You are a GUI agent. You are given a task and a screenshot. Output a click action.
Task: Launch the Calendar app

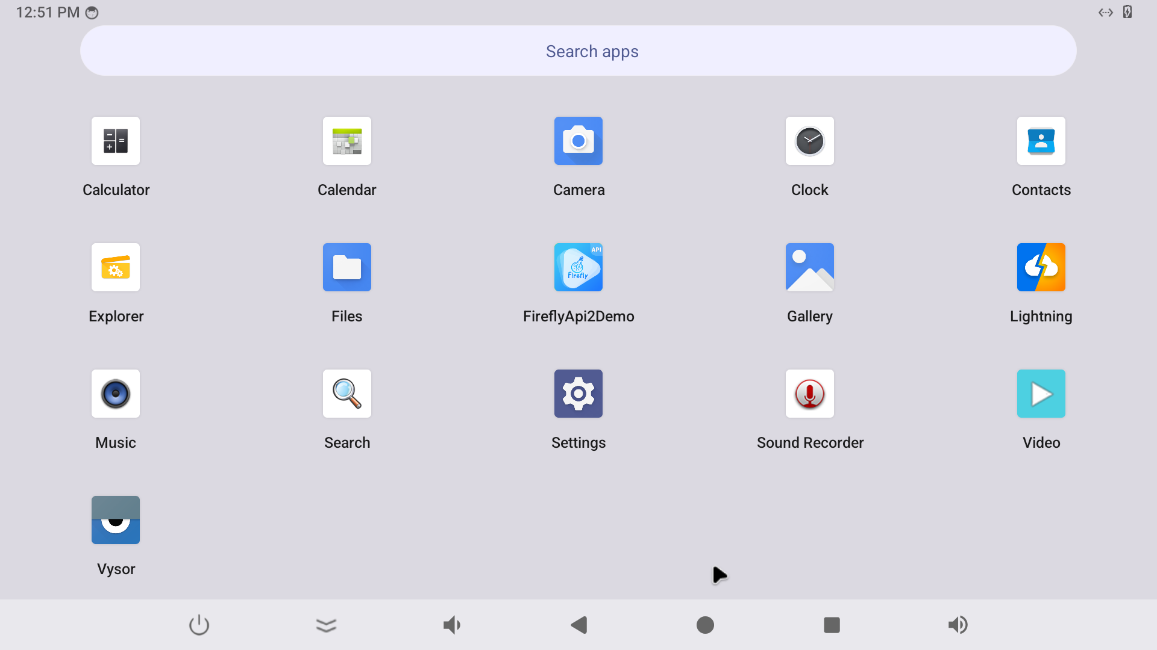pos(347,141)
